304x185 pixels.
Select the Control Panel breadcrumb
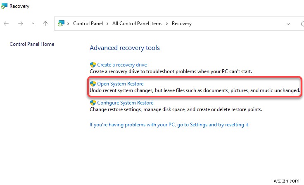[x=88, y=24]
